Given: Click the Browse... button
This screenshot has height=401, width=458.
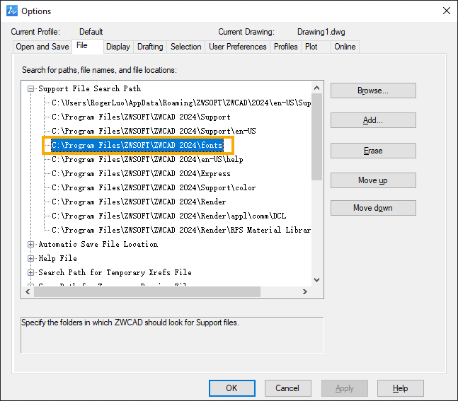Looking at the screenshot, I should click(373, 91).
